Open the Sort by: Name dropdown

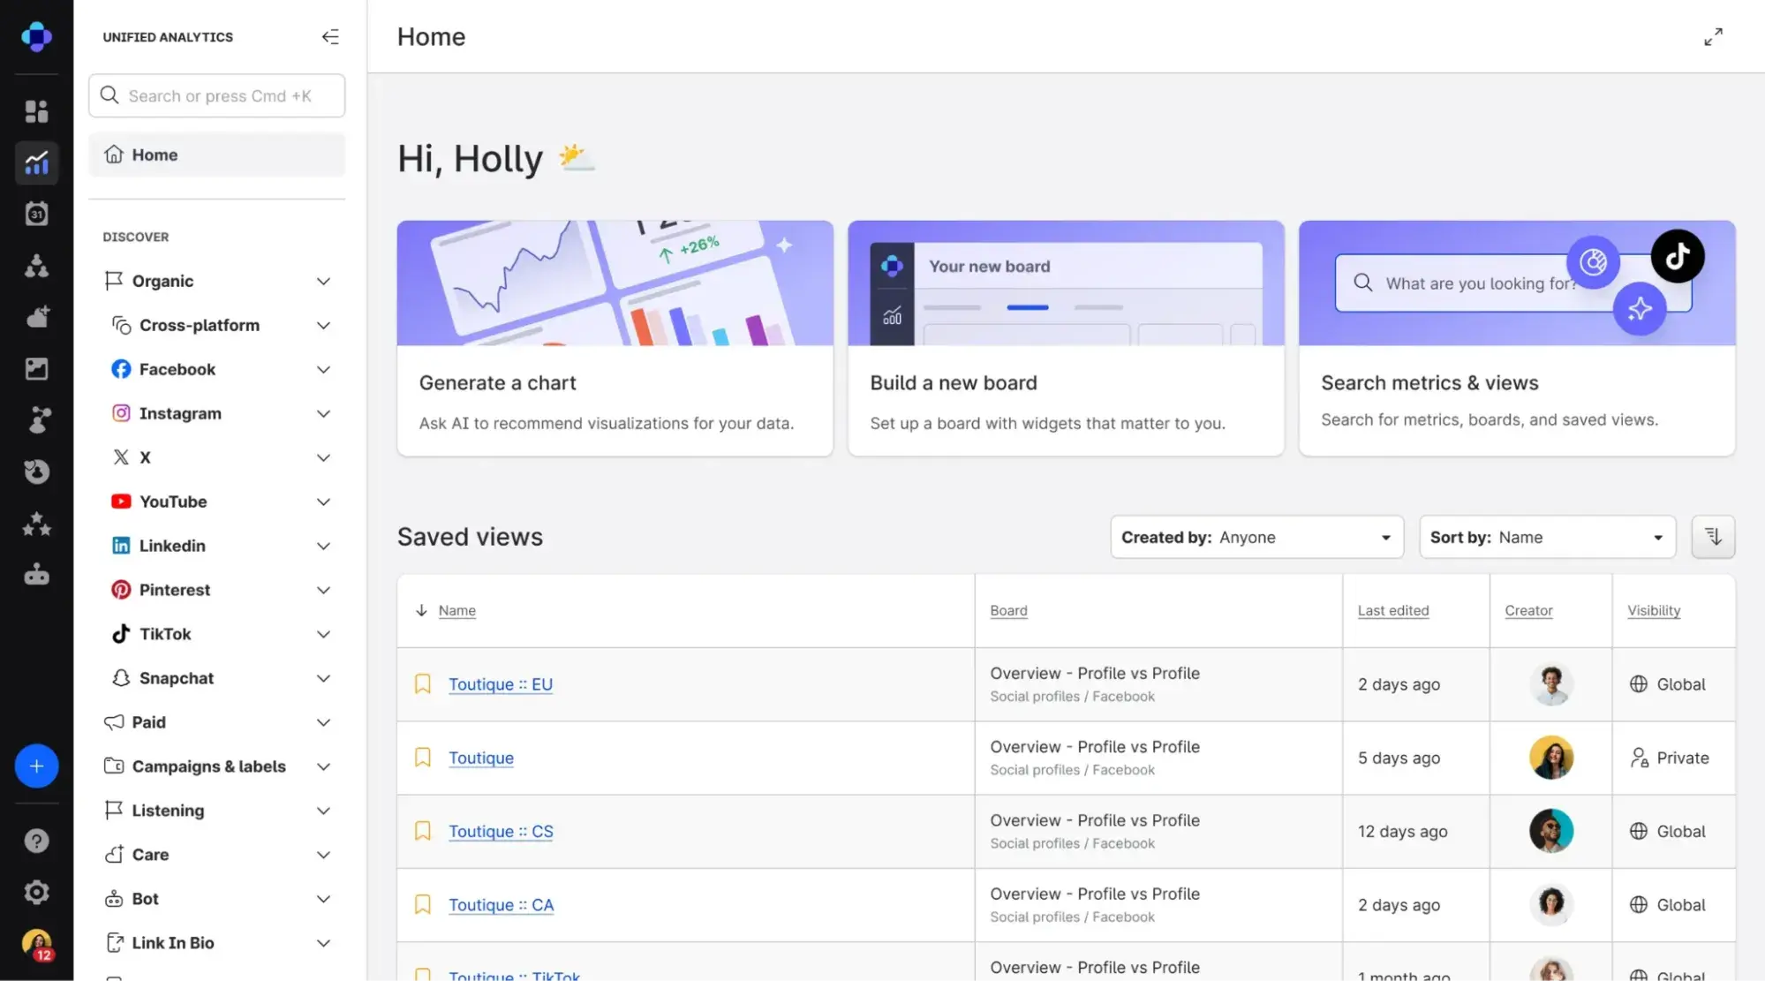(1547, 536)
